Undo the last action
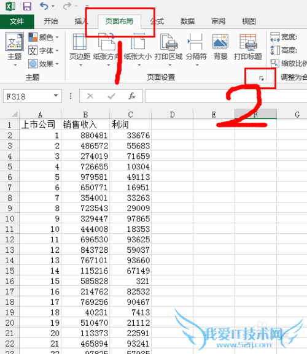This screenshot has width=307, height=354. [x=44, y=6]
